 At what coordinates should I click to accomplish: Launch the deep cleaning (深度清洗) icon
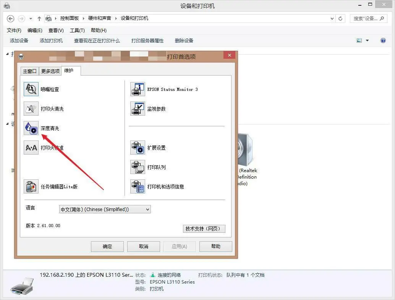(x=31, y=128)
